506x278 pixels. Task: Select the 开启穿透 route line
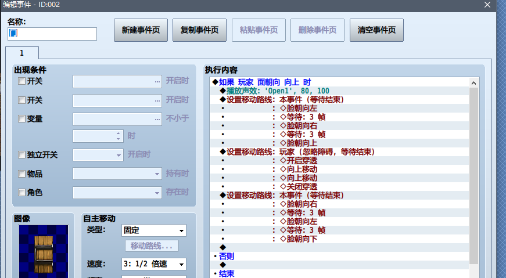339,161
